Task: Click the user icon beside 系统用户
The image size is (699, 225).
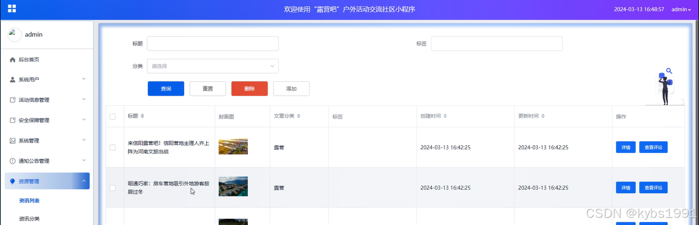Action: point(13,80)
